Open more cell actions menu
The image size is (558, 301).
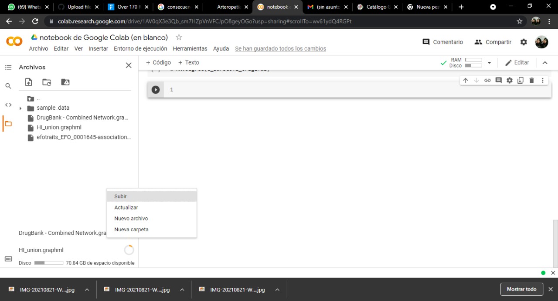click(x=543, y=80)
